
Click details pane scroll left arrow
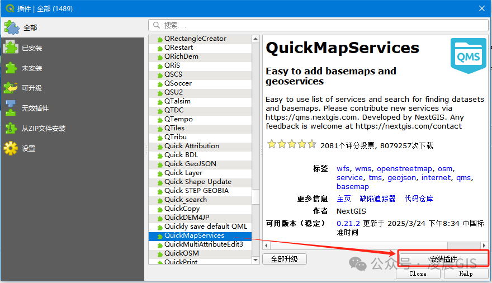[266, 246]
